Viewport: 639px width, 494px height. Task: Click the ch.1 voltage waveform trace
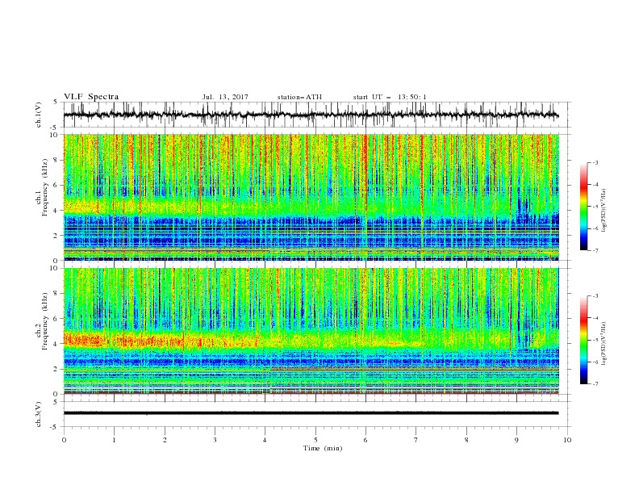(x=311, y=115)
